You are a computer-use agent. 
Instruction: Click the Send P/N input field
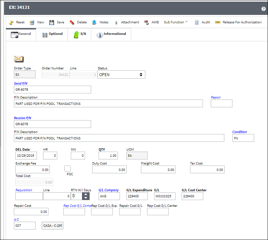(53, 89)
